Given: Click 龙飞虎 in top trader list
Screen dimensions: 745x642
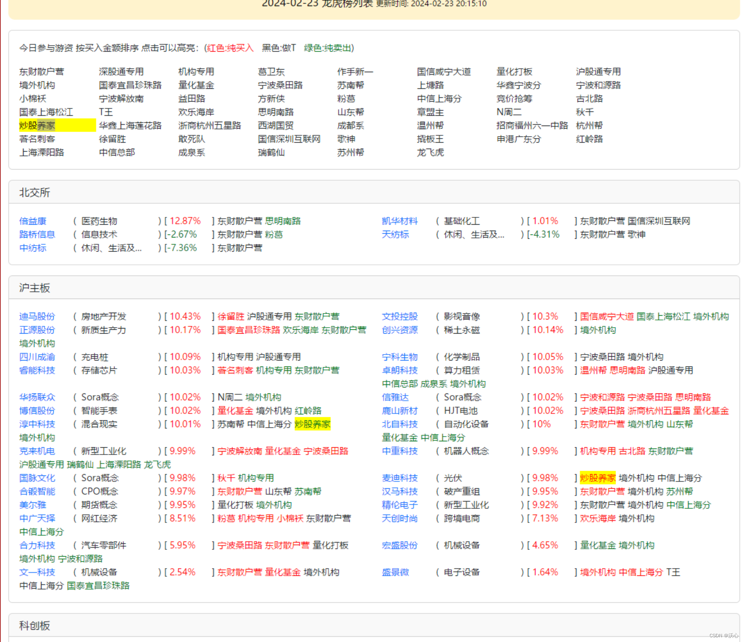Looking at the screenshot, I should [430, 152].
